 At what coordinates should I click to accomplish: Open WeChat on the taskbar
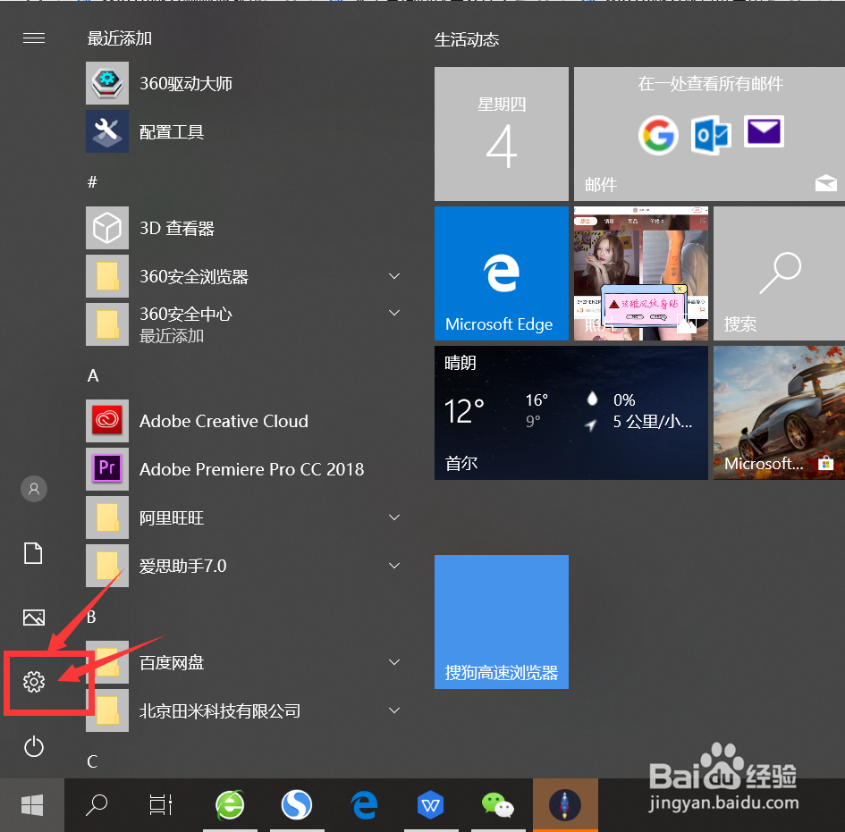497,805
